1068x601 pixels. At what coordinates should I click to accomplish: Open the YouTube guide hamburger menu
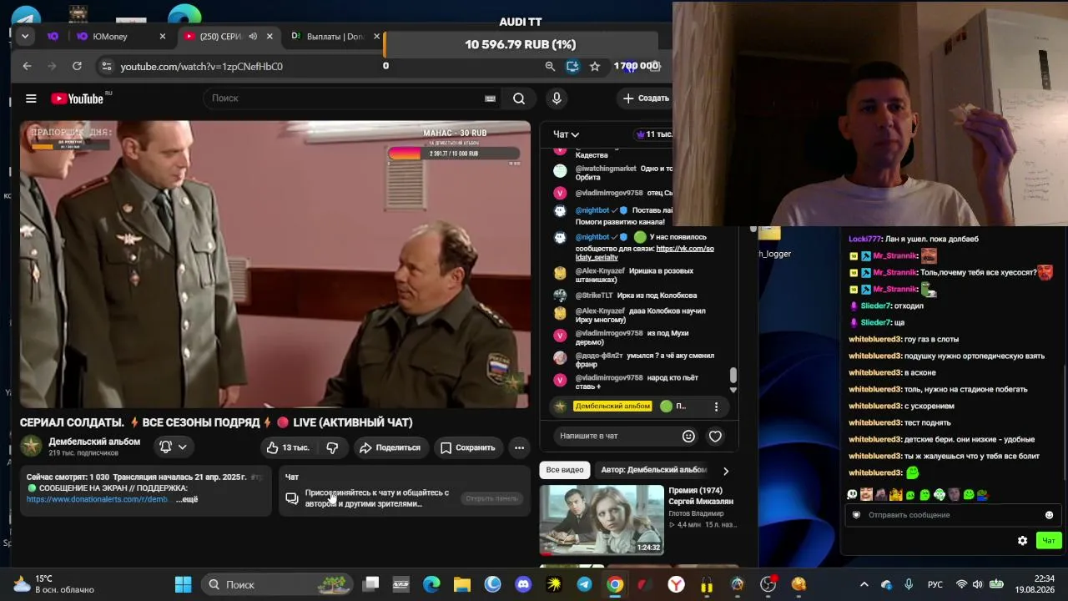click(x=31, y=98)
